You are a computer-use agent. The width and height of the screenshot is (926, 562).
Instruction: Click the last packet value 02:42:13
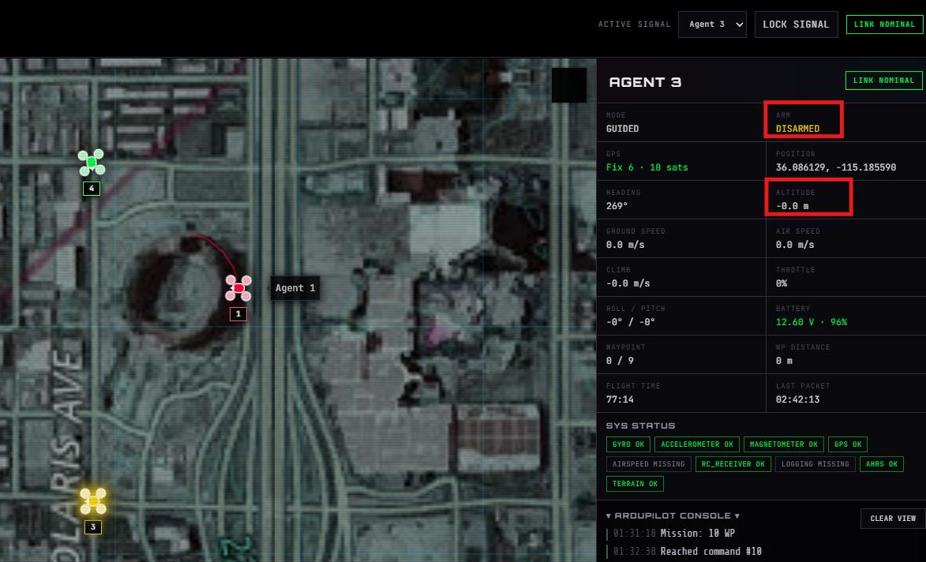click(797, 399)
